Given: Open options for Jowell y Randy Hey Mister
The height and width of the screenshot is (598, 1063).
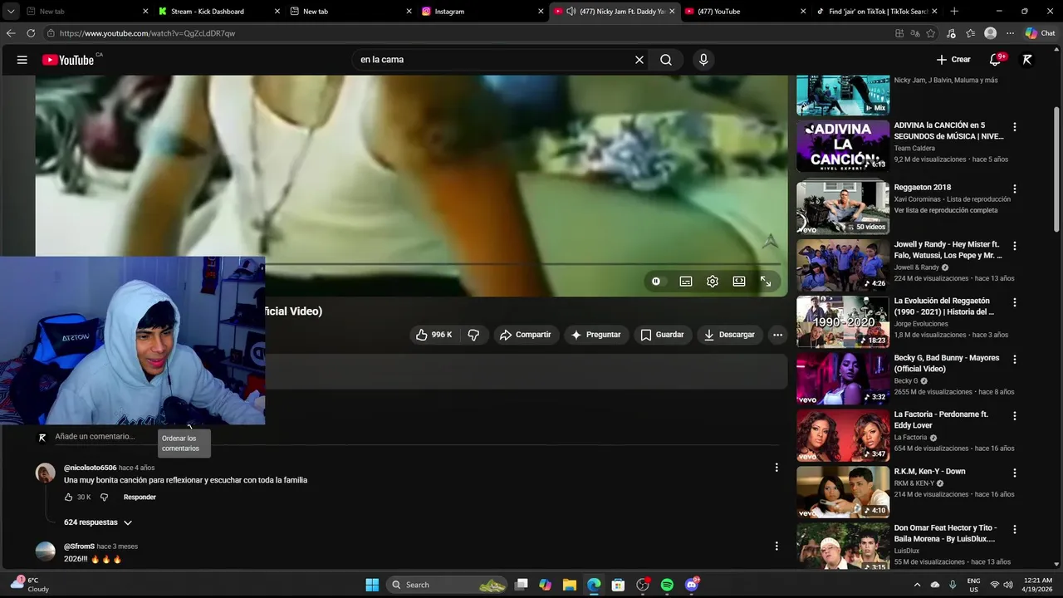Looking at the screenshot, I should (1014, 247).
